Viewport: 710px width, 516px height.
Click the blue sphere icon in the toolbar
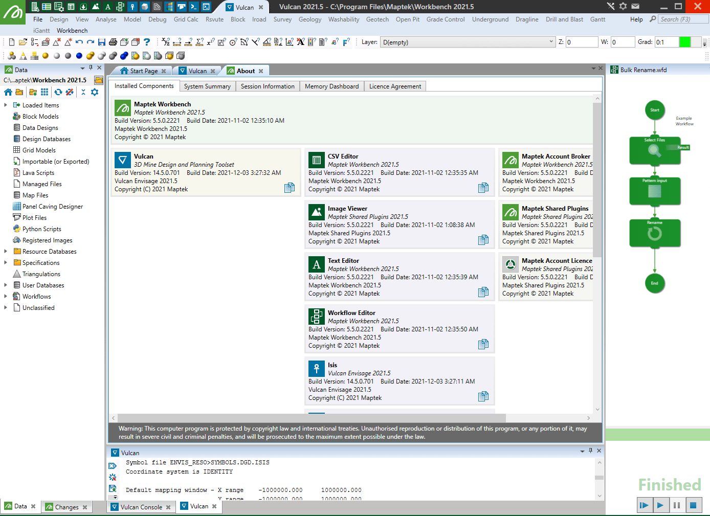click(79, 56)
